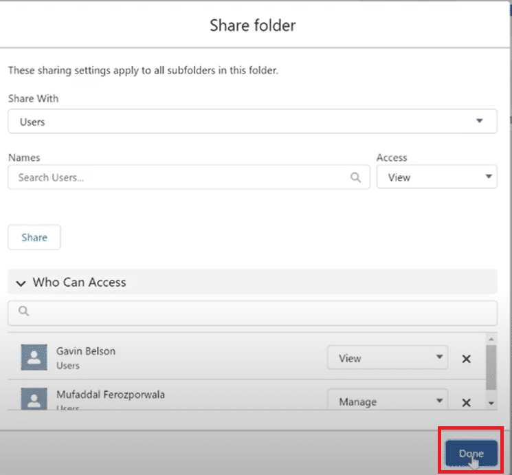Image resolution: width=512 pixels, height=475 pixels.
Task: Change Mufaddal Ferozporwala's Manage access dropdown
Action: [x=388, y=399]
